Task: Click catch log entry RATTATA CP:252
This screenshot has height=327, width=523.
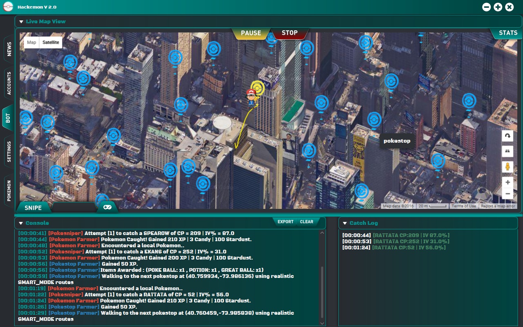Action: tap(396, 242)
